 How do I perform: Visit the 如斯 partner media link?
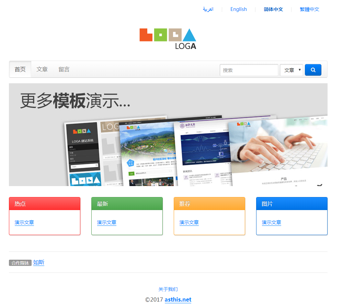coord(38,262)
